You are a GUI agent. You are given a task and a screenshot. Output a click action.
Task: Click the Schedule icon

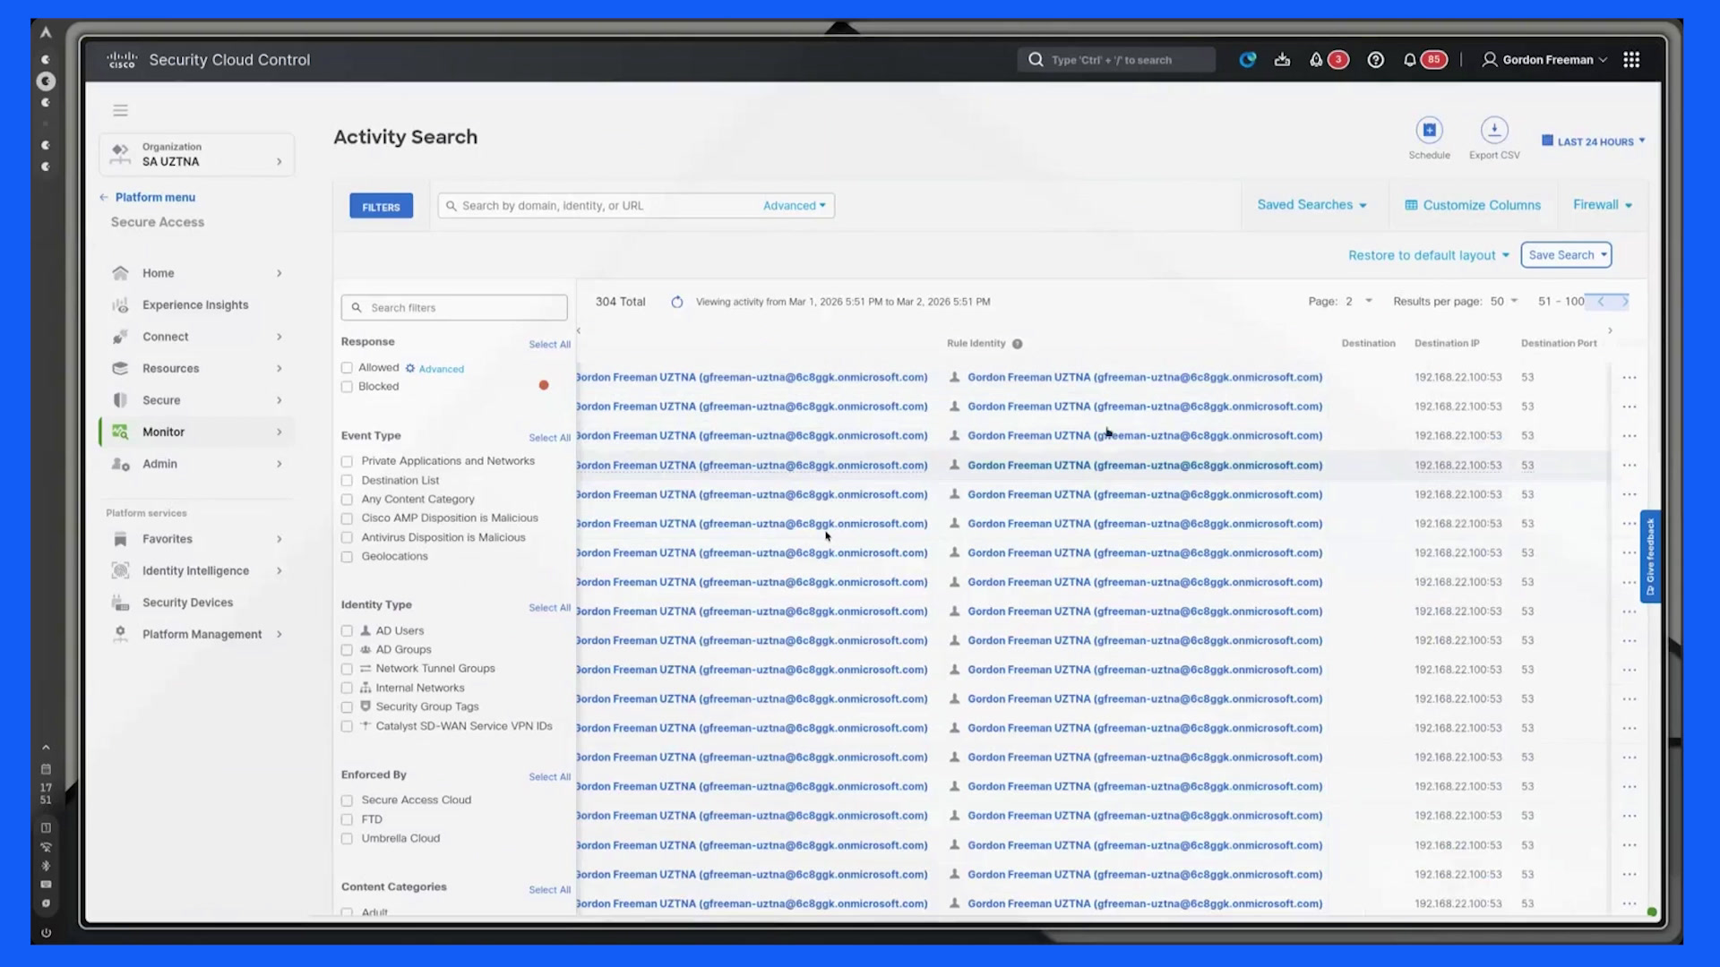(1429, 131)
